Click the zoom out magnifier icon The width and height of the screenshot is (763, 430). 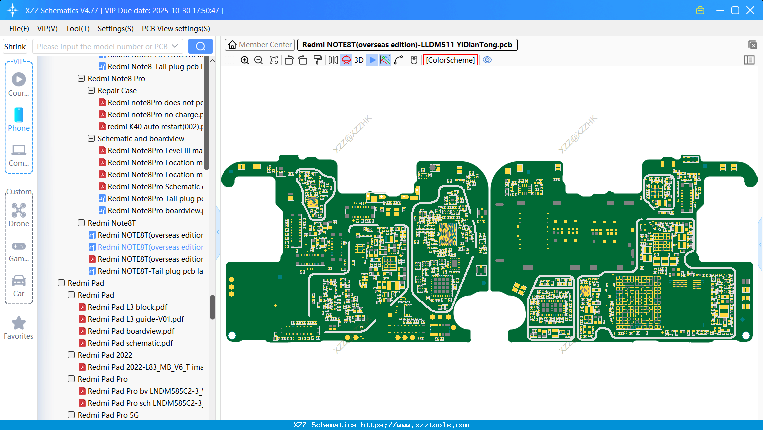click(259, 60)
